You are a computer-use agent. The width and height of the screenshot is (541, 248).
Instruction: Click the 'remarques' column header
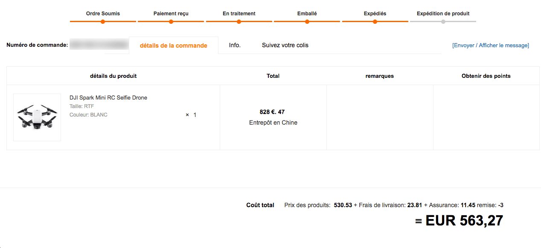point(380,76)
